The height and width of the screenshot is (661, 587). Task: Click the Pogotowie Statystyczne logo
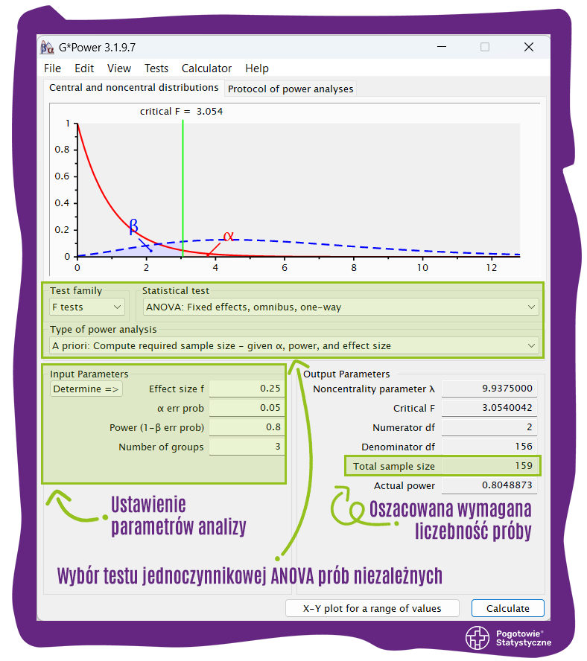[509, 637]
